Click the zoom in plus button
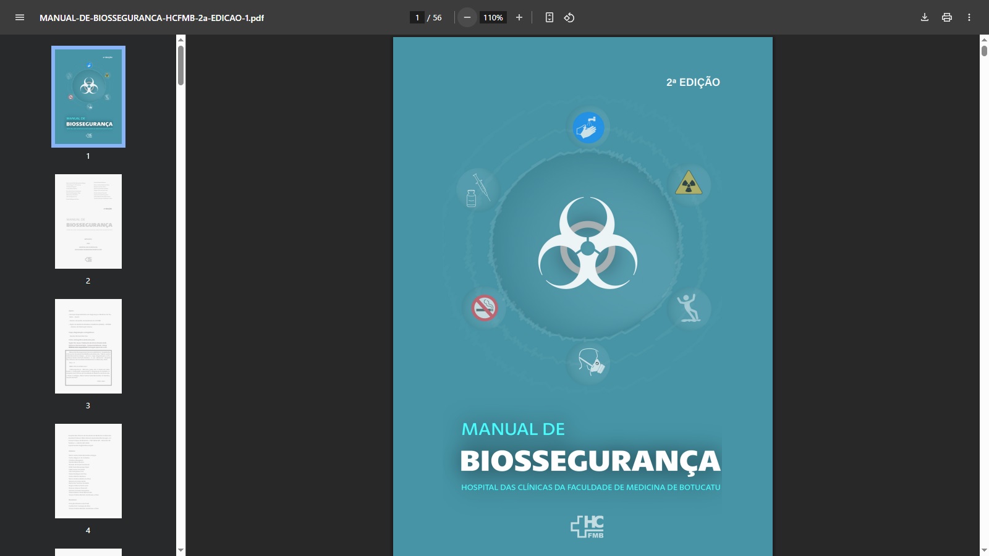Screen dimensions: 989x556 519,17
